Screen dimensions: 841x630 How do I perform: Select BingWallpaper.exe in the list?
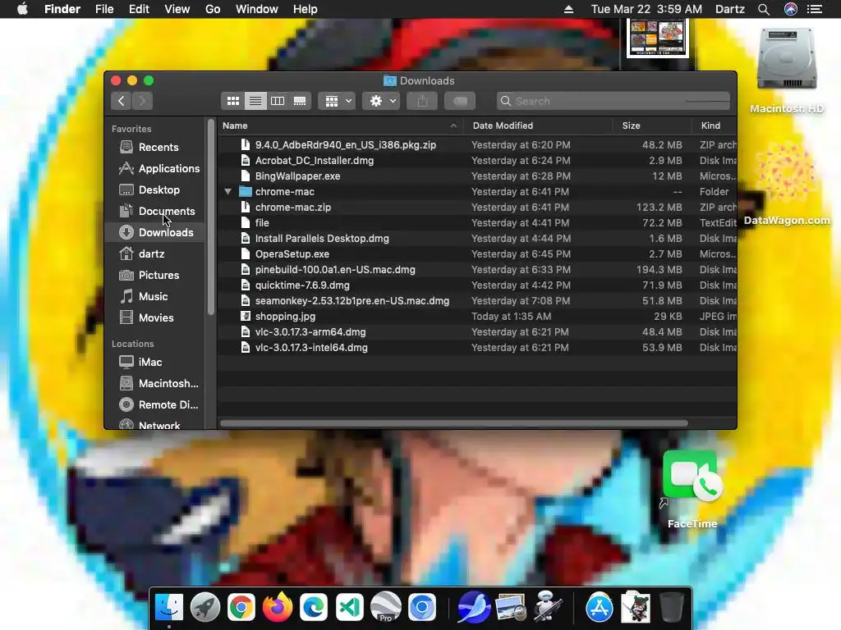pos(477,176)
